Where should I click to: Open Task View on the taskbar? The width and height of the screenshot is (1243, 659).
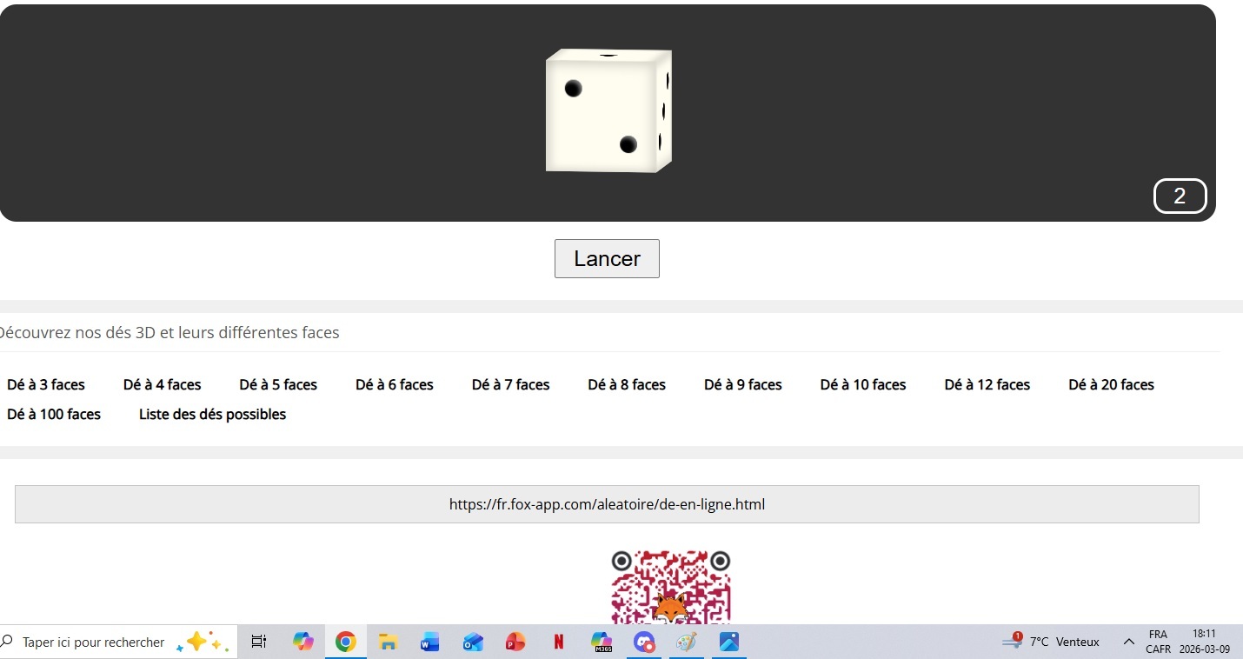[x=258, y=642]
